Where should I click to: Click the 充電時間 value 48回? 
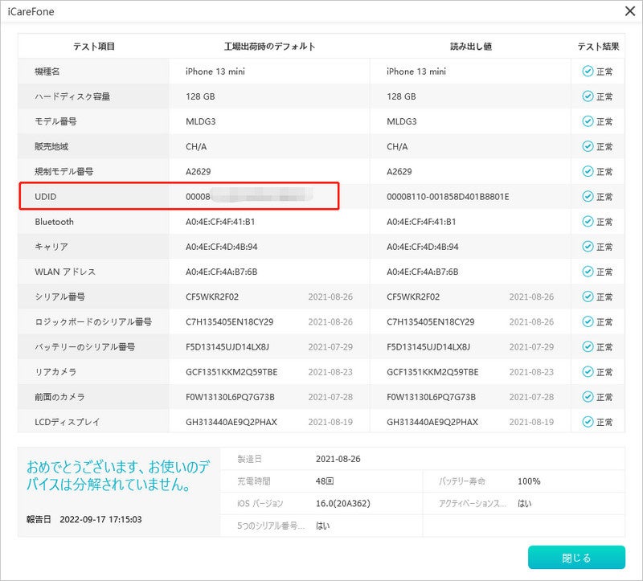[x=325, y=481]
